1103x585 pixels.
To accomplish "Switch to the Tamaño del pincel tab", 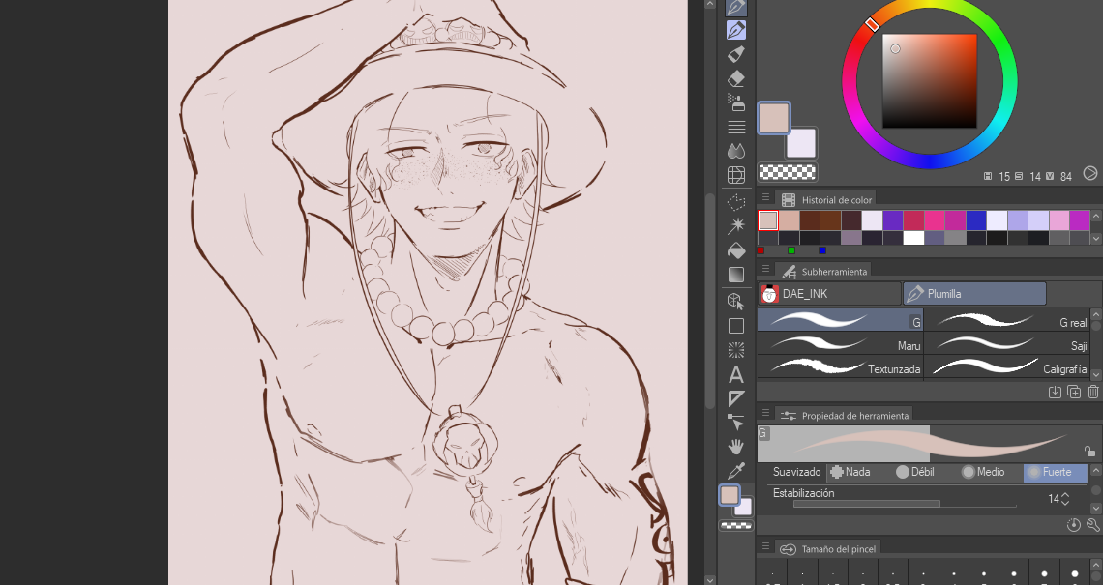I will (x=828, y=548).
